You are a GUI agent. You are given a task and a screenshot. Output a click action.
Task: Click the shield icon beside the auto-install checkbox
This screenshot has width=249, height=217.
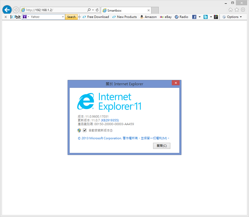point(79,131)
